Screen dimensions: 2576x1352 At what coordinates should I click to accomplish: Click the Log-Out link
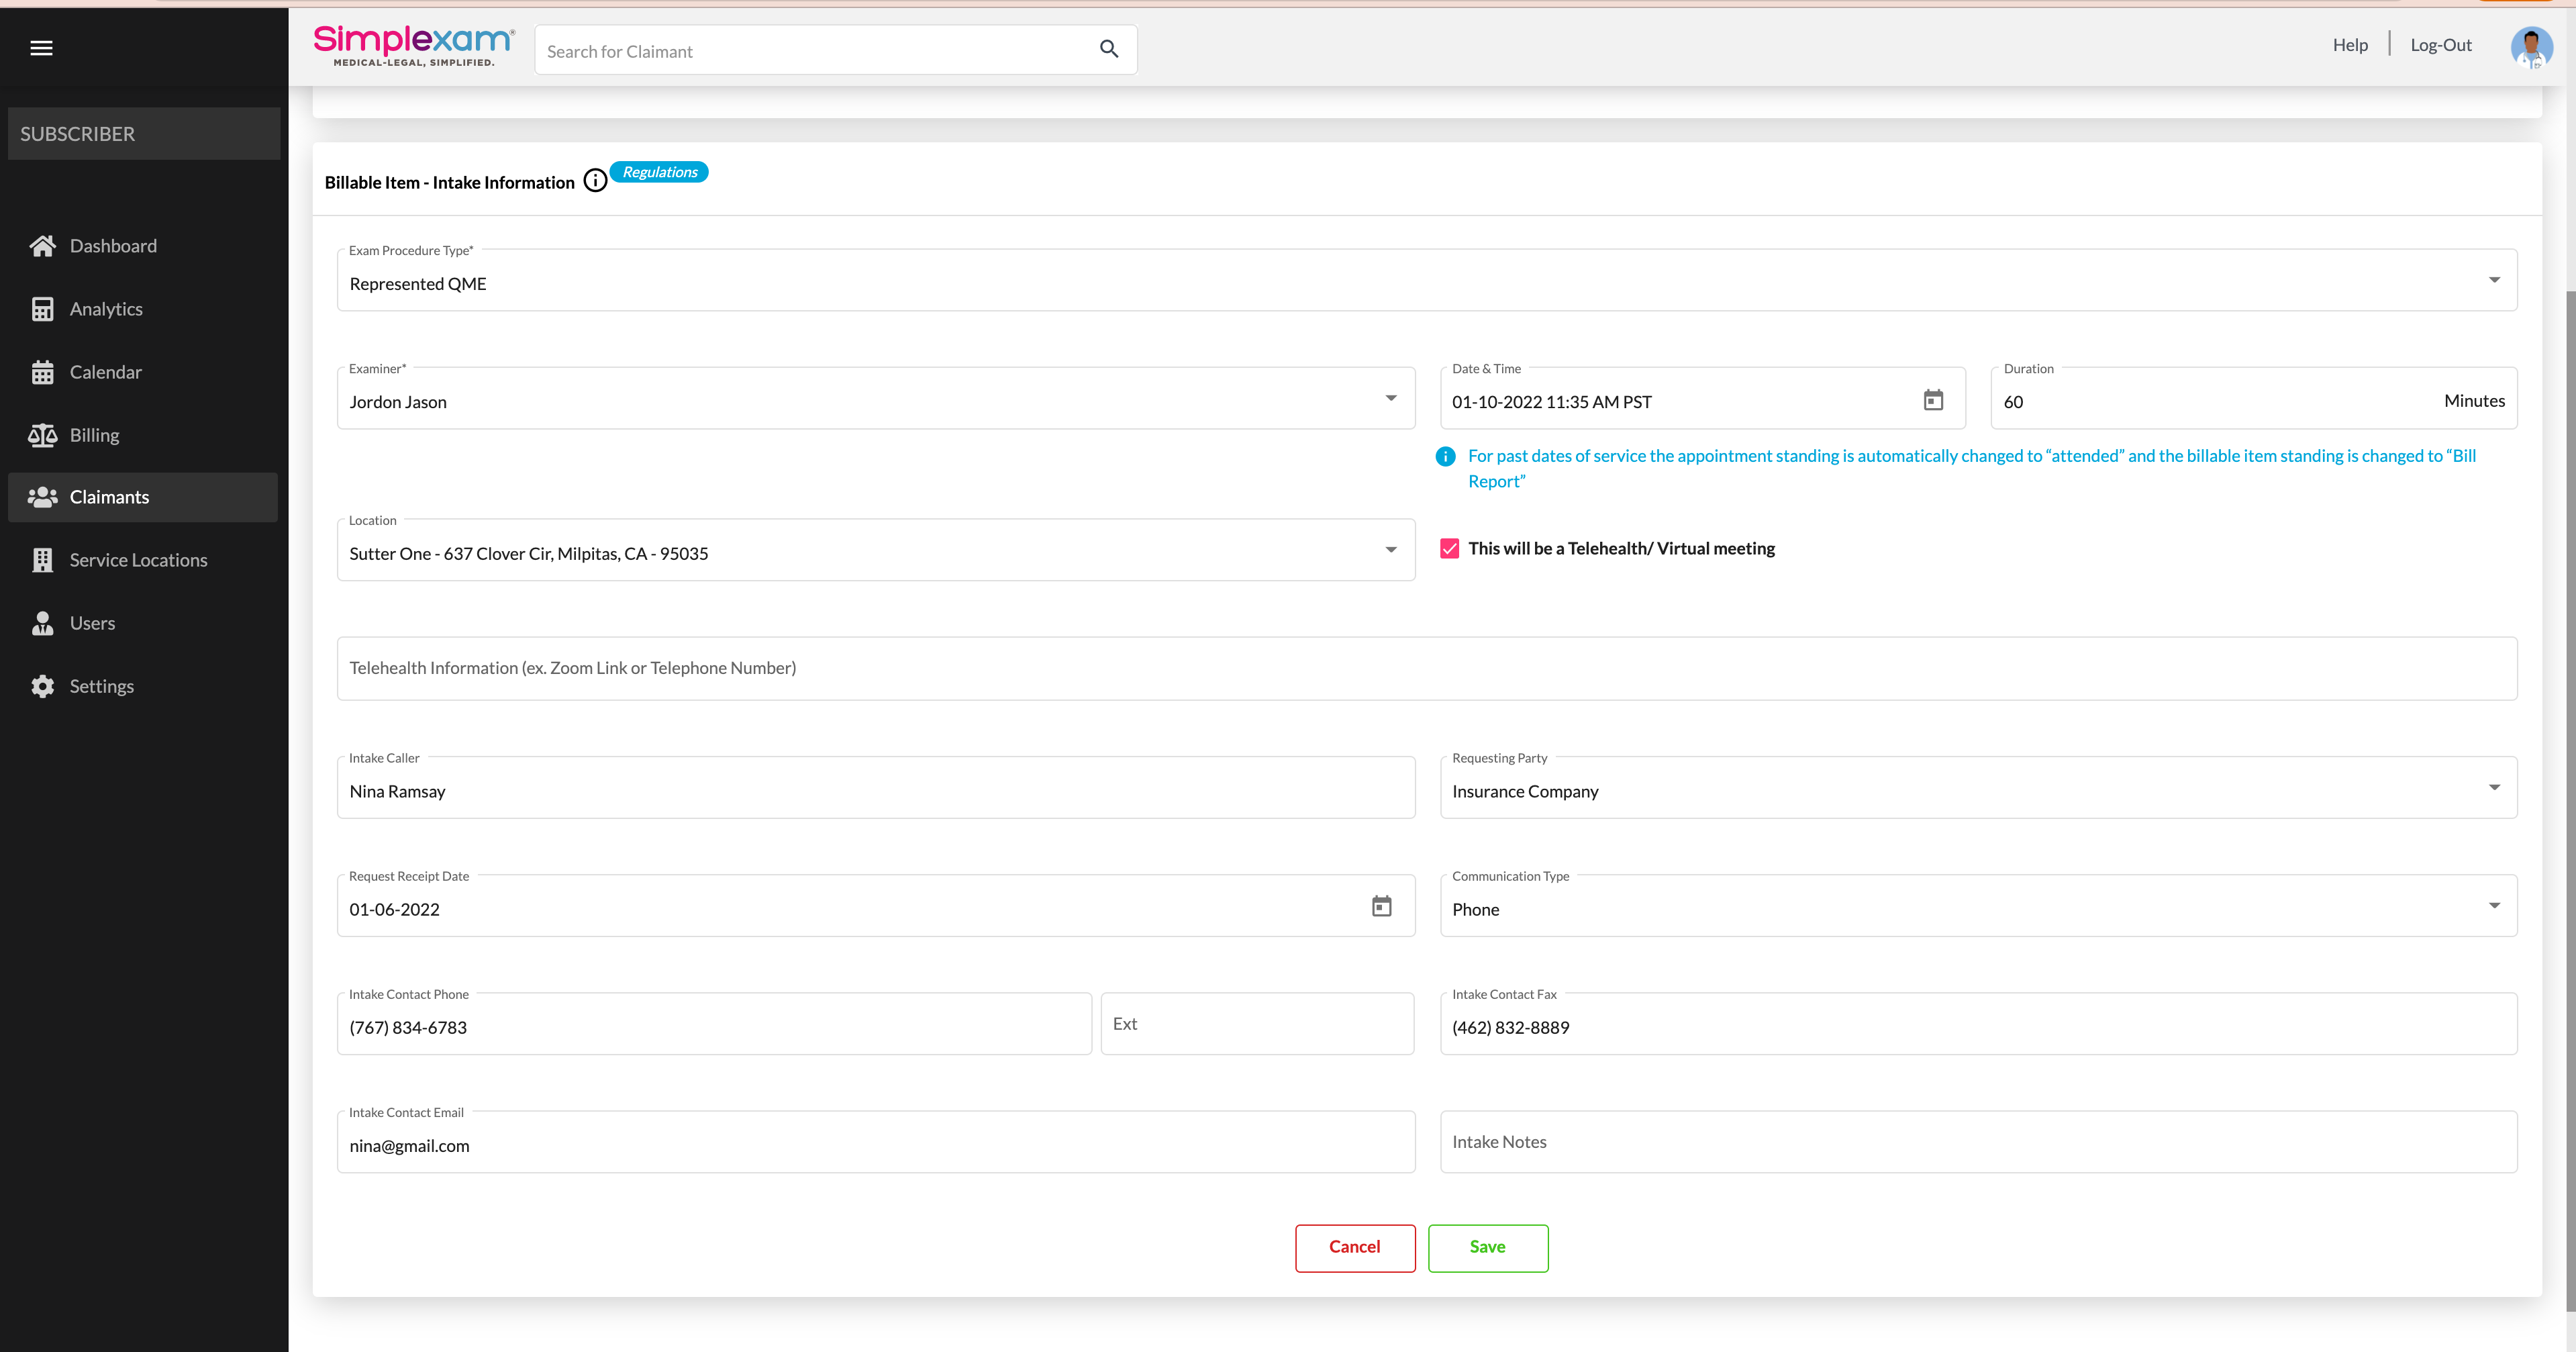[x=2439, y=45]
